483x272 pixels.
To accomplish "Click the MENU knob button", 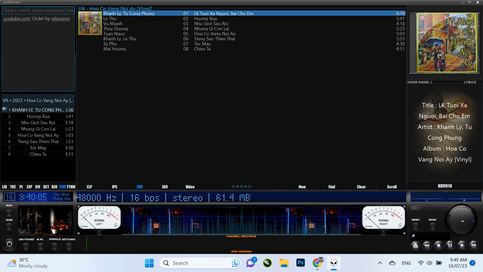I will [416, 226].
